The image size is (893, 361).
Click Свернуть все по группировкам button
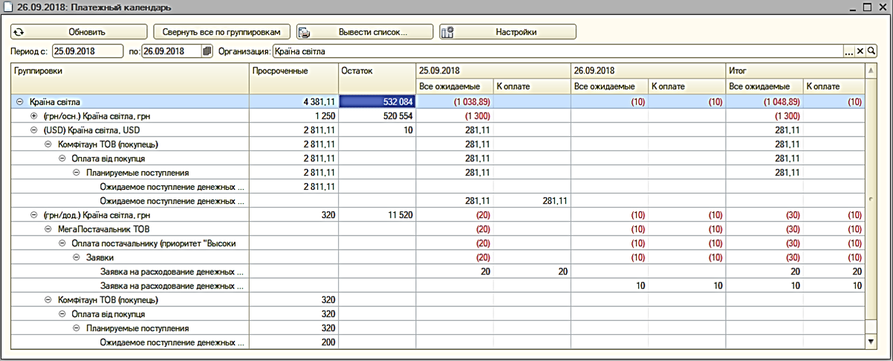221,32
